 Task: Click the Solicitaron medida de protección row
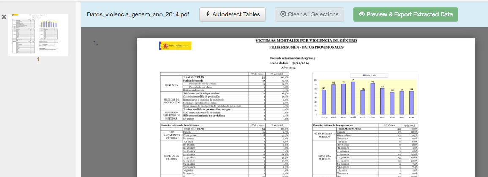pyautogui.click(x=235, y=93)
